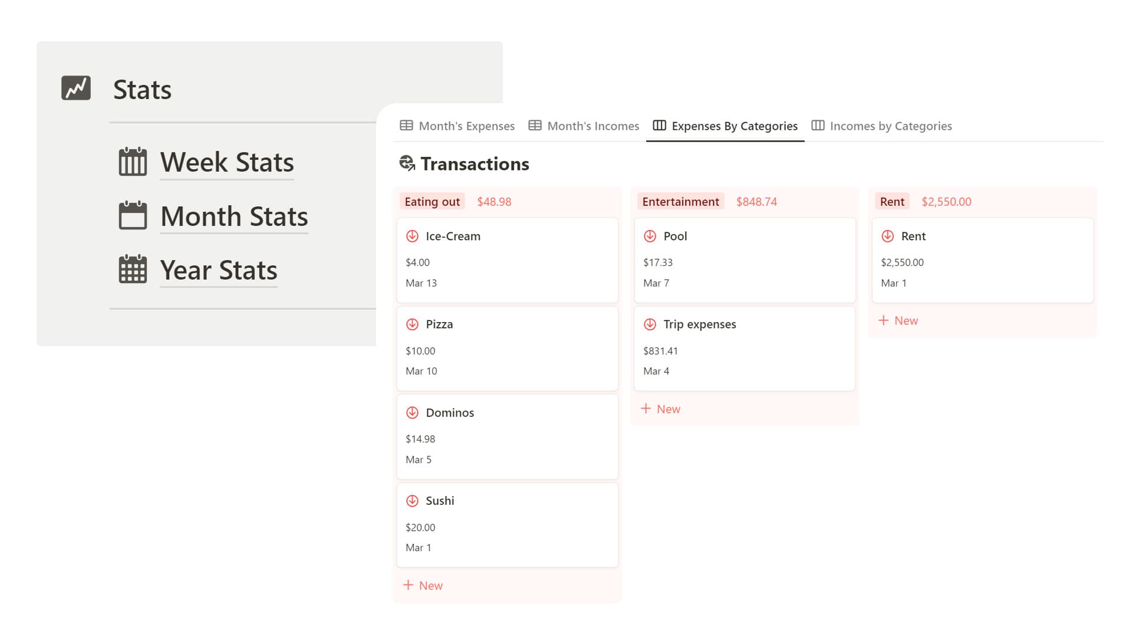Click the Transactions heading icon

click(x=407, y=163)
